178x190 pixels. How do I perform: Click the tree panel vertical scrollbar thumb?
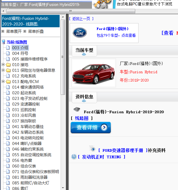[63, 57]
